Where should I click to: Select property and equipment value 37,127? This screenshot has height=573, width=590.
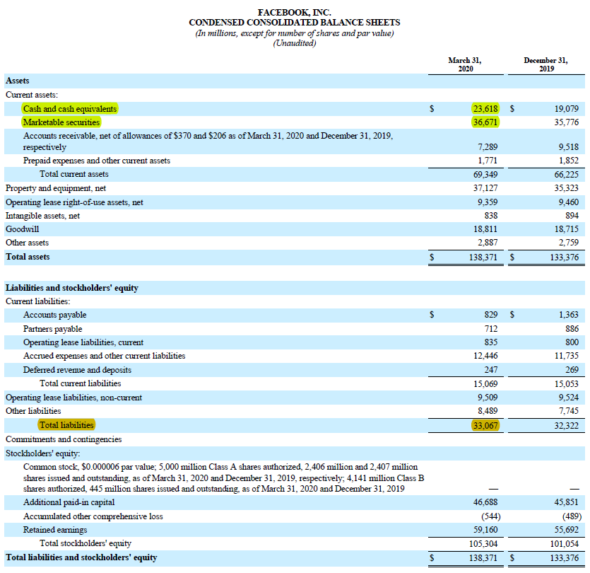click(485, 188)
